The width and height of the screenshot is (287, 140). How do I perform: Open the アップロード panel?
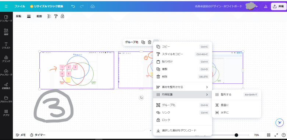(6, 72)
